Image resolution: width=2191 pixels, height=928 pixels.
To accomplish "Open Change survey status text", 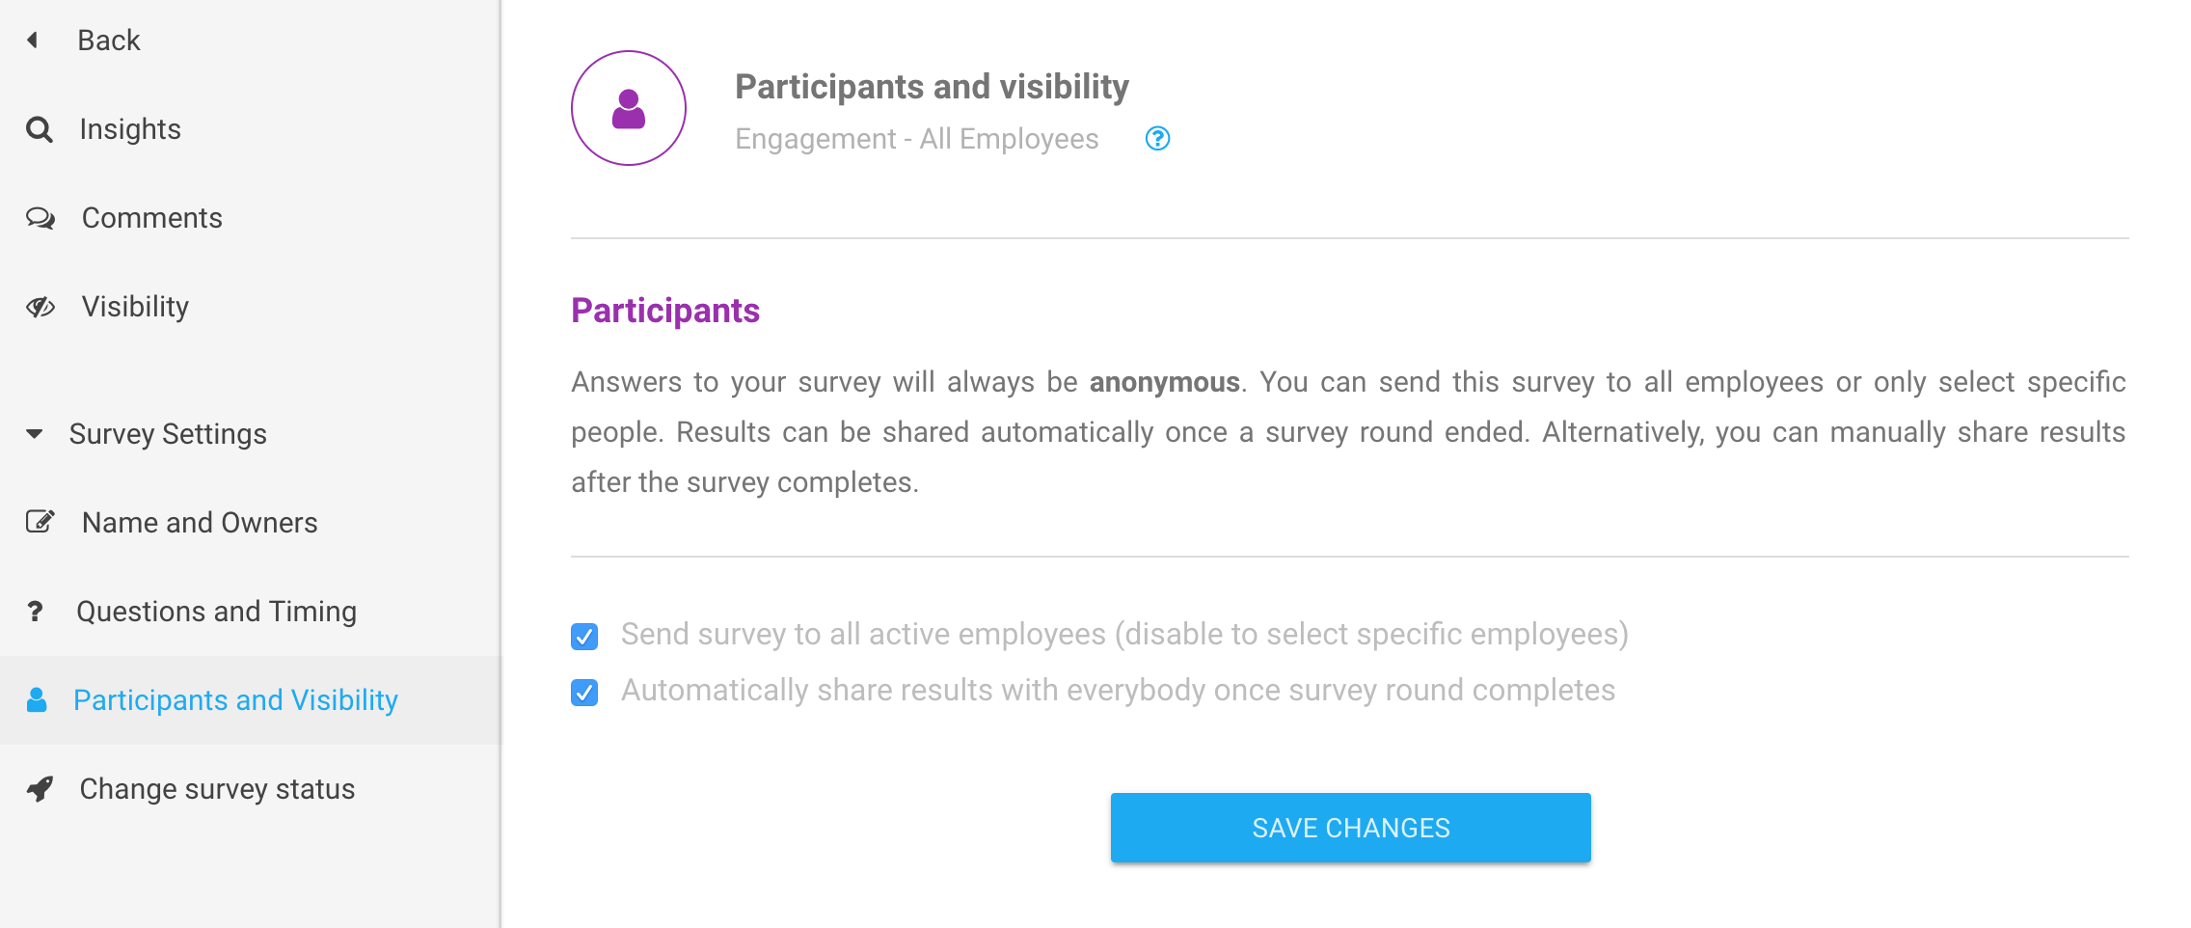I will [x=218, y=789].
